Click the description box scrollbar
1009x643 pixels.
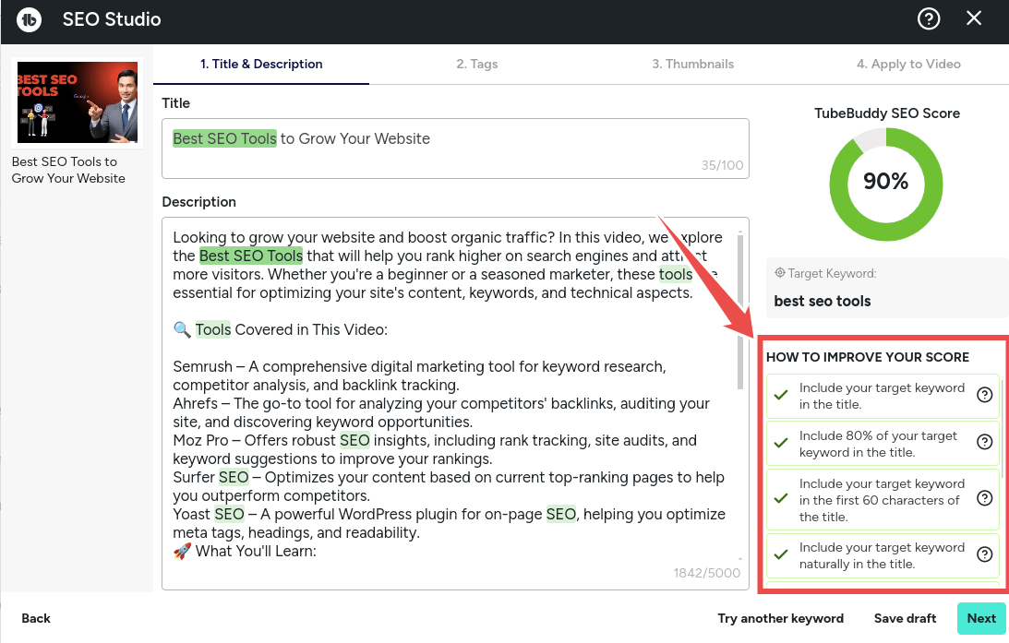(740, 312)
